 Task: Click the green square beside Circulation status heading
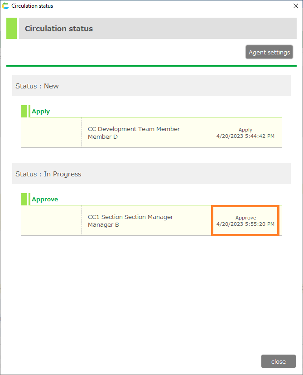coord(11,29)
